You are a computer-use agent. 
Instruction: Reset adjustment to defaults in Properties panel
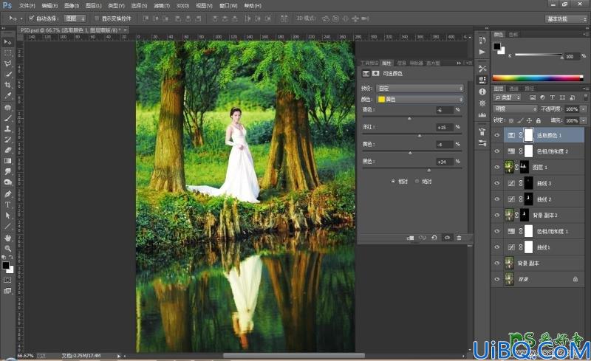[x=434, y=238]
